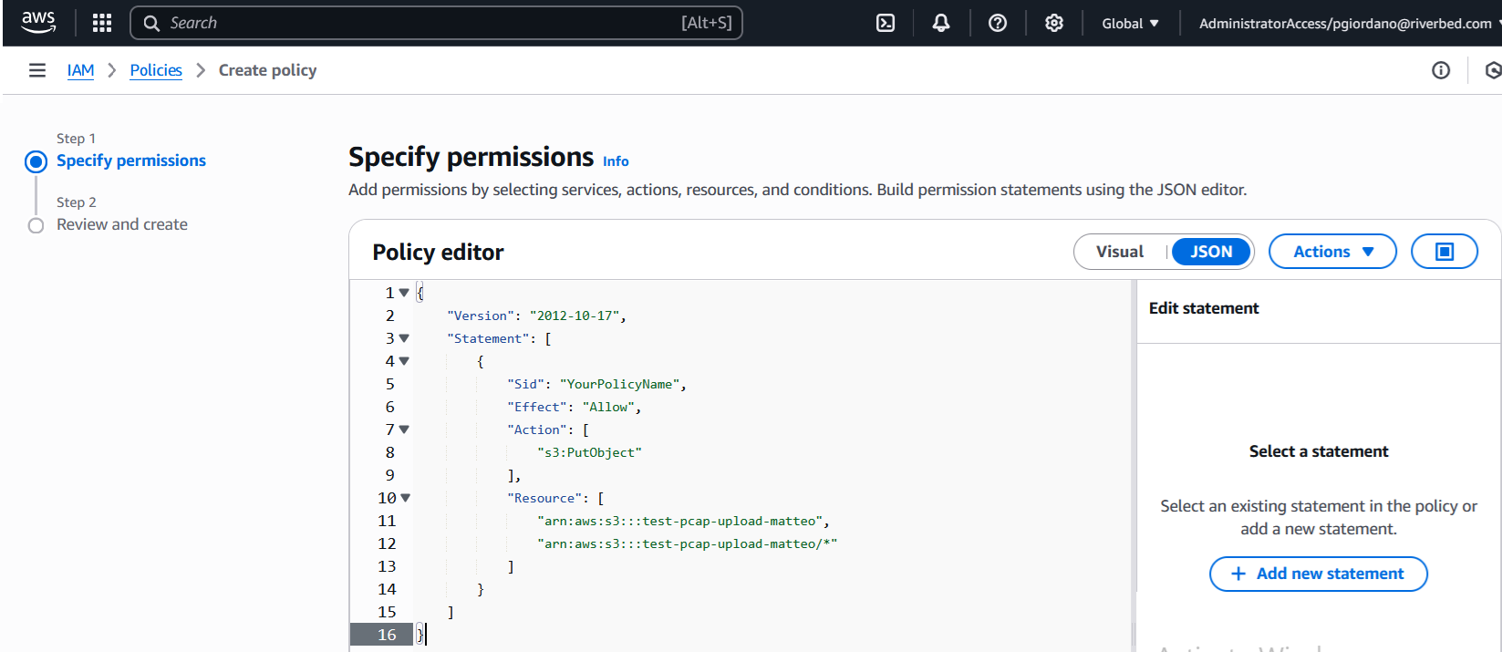Click Add new statement button

coord(1317,574)
